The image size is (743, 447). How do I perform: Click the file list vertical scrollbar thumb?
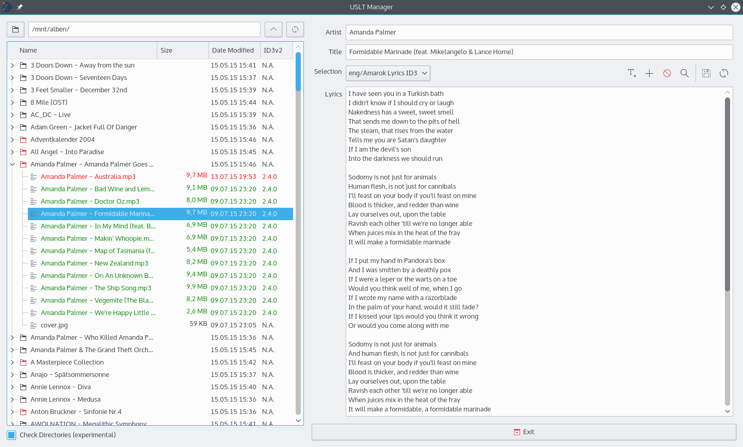click(298, 72)
